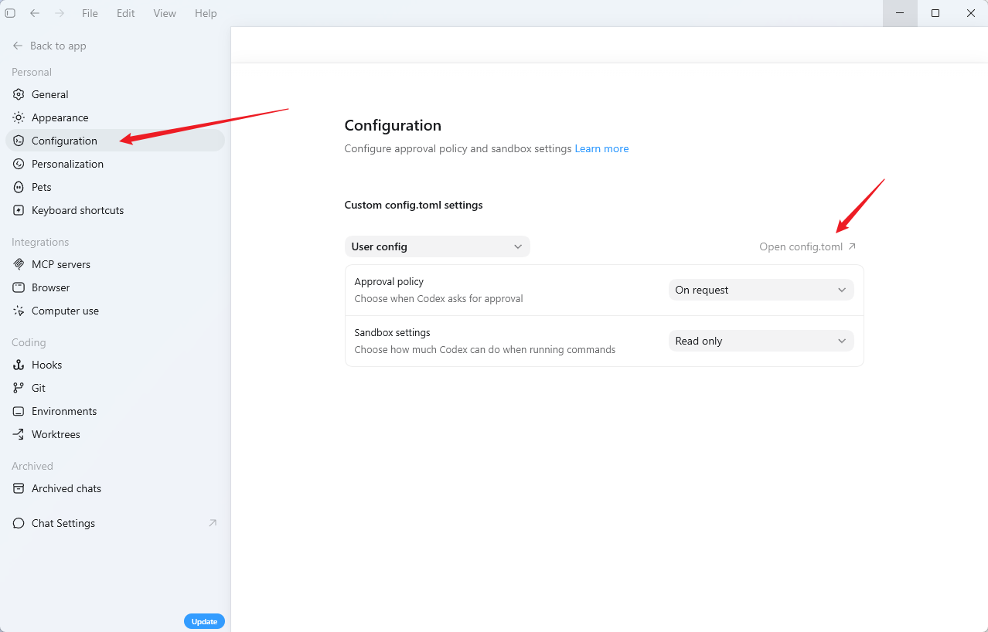
Task: Open the Help menu
Action: pyautogui.click(x=206, y=13)
